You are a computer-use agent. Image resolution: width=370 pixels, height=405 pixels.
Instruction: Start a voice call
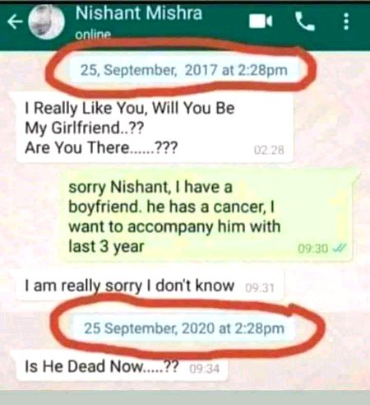305,21
